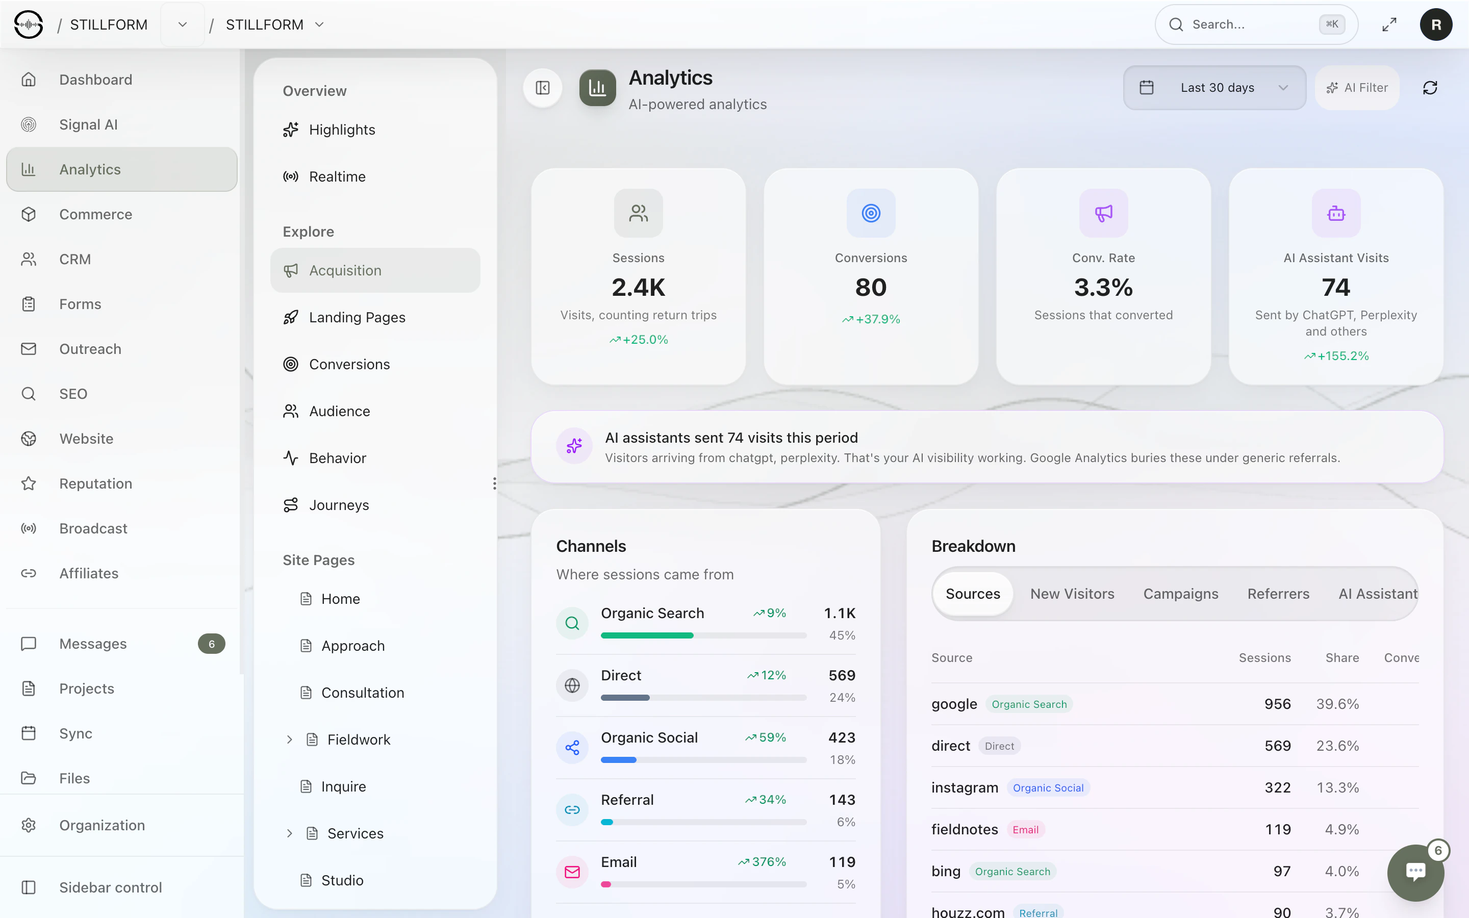
Task: Open the second STILLFORM breadcrumb chevron
Action: (x=319, y=24)
